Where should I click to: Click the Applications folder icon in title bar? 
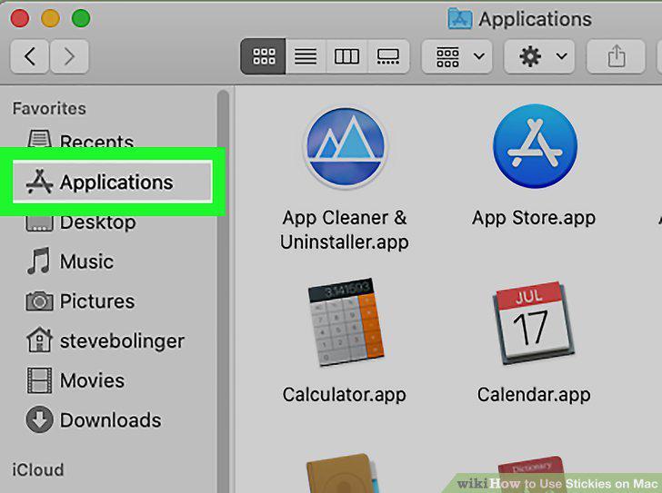click(x=460, y=19)
